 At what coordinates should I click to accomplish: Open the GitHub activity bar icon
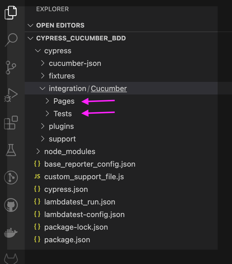11,205
